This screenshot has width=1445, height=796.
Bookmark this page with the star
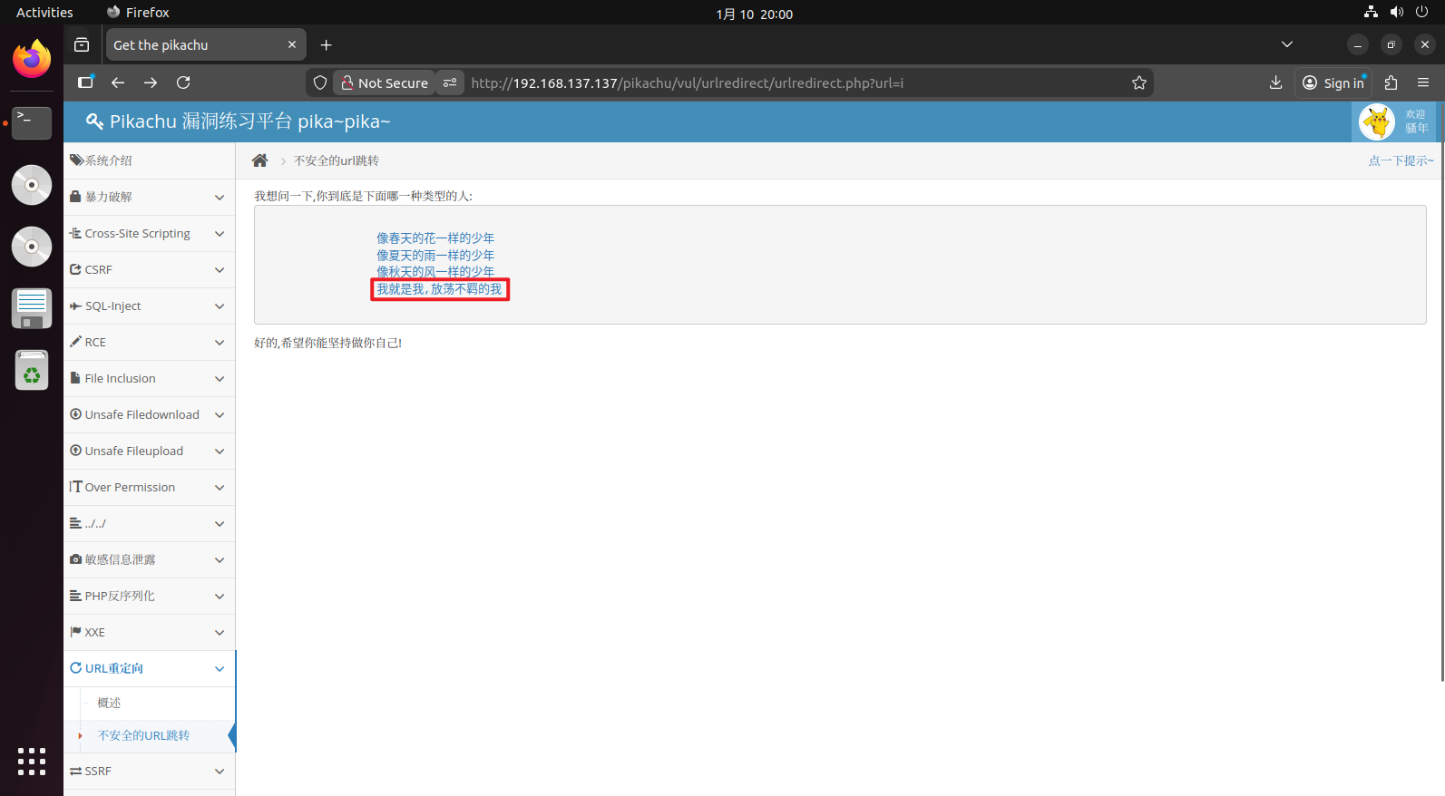pyautogui.click(x=1139, y=83)
